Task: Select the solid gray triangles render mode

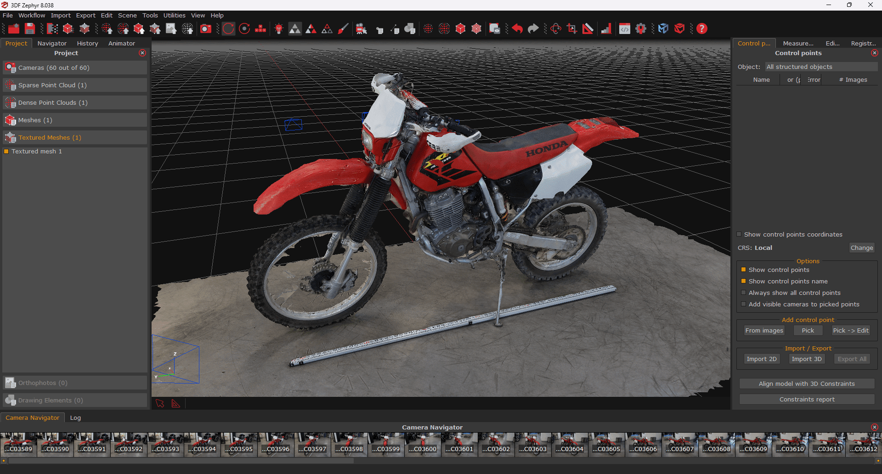Action: pyautogui.click(x=295, y=29)
